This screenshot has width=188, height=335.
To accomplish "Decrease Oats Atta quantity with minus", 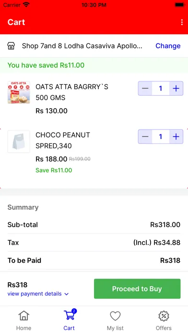I will [145, 89].
